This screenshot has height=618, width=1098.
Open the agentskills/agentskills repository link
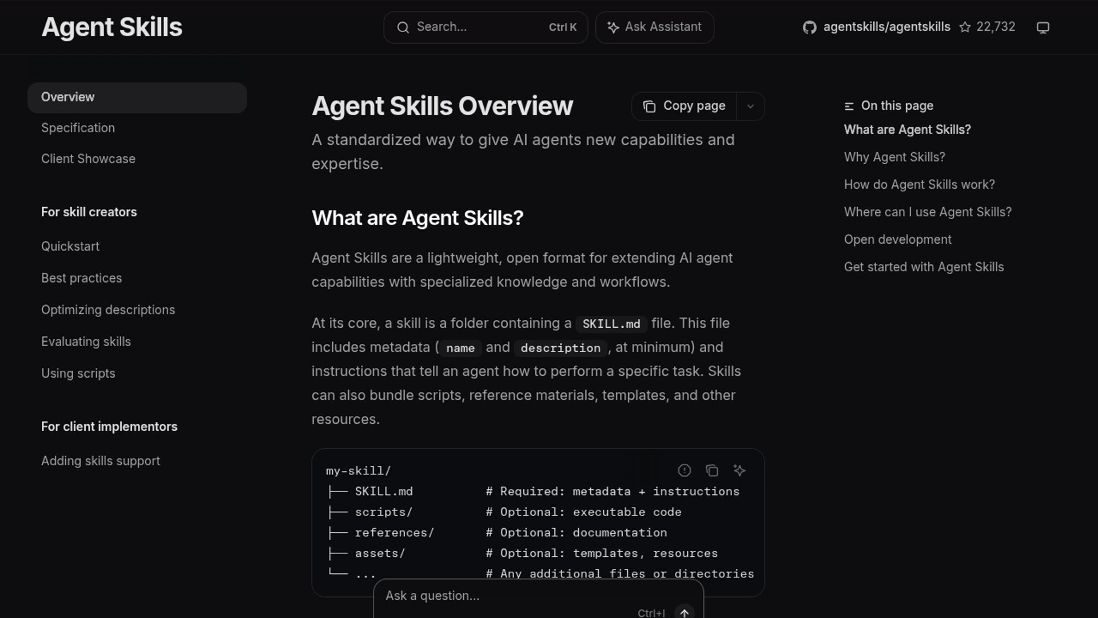tap(886, 27)
